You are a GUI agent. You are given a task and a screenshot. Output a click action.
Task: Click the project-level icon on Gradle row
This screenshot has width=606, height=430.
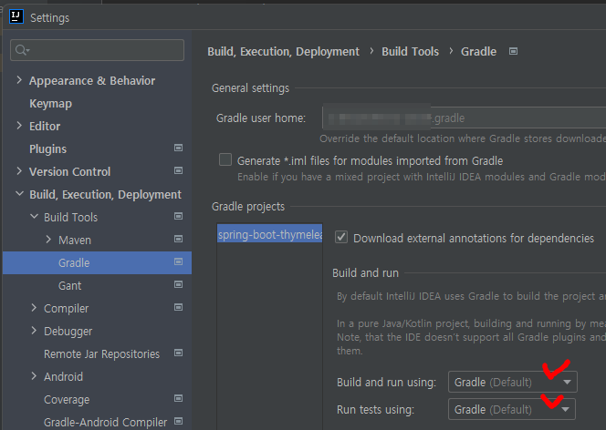[x=178, y=261]
